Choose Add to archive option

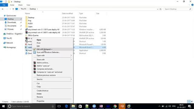pyautogui.click(x=43, y=63)
